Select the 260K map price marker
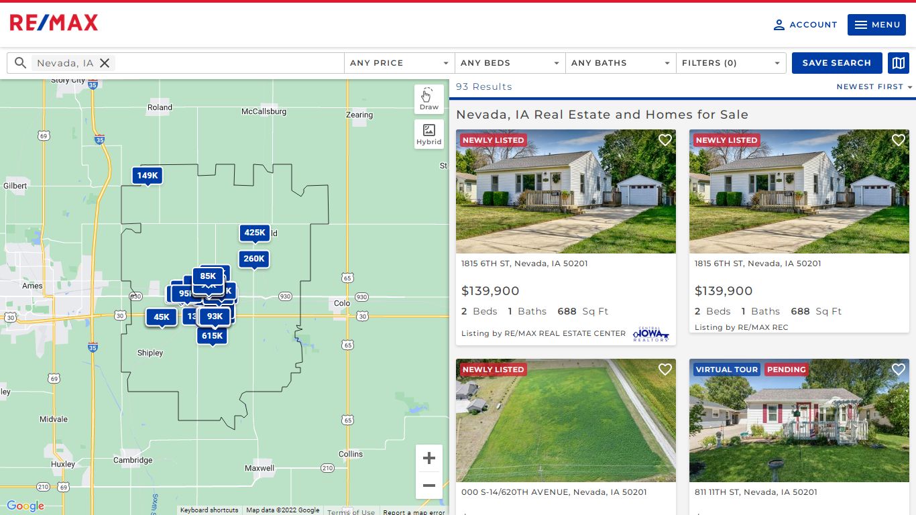 [x=254, y=259]
